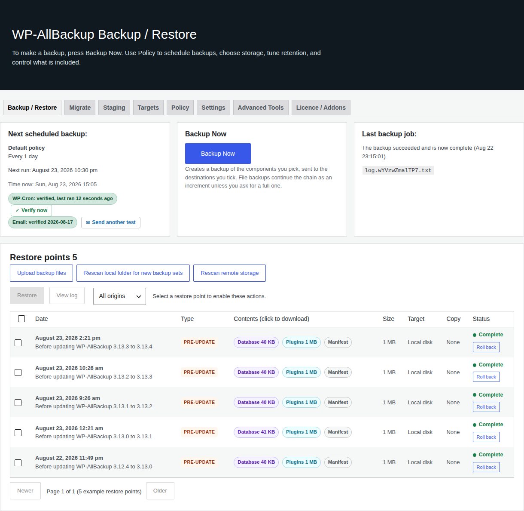Click the Newer pagination button
Image resolution: width=524 pixels, height=511 pixels.
coord(25,491)
